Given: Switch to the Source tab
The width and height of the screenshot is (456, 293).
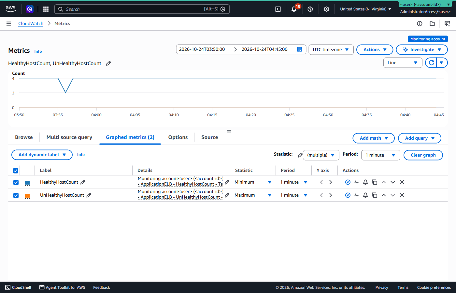Looking at the screenshot, I should [209, 137].
